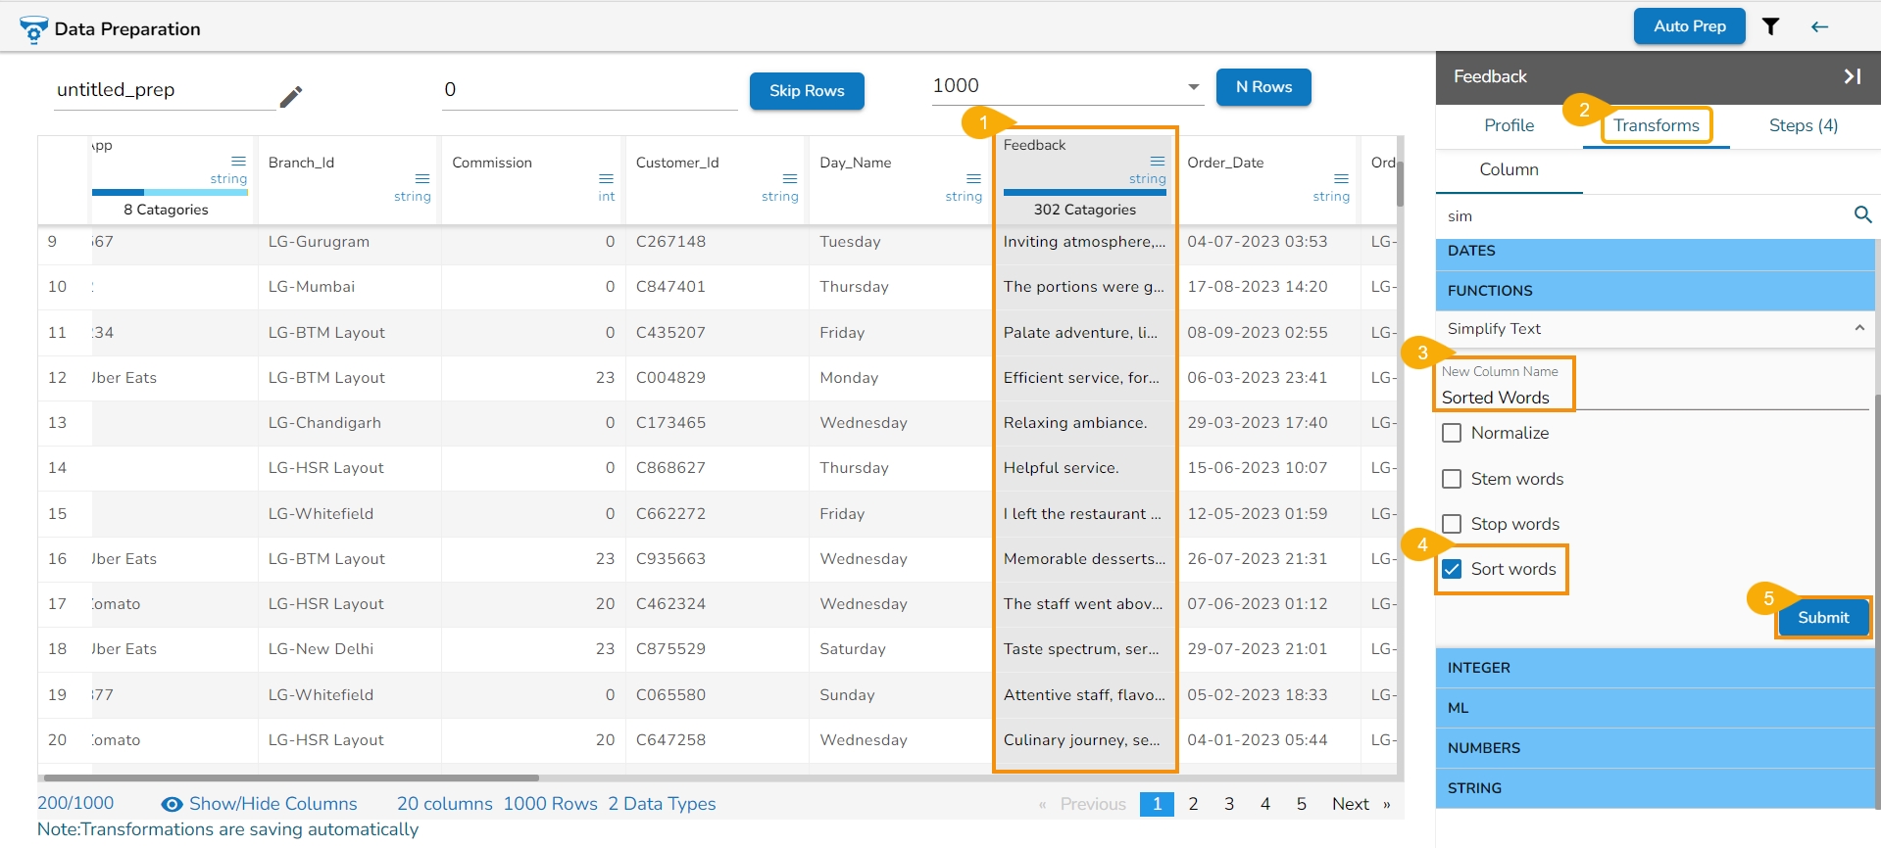This screenshot has width=1881, height=848.
Task: Click the filter funnel icon
Action: point(1770,26)
